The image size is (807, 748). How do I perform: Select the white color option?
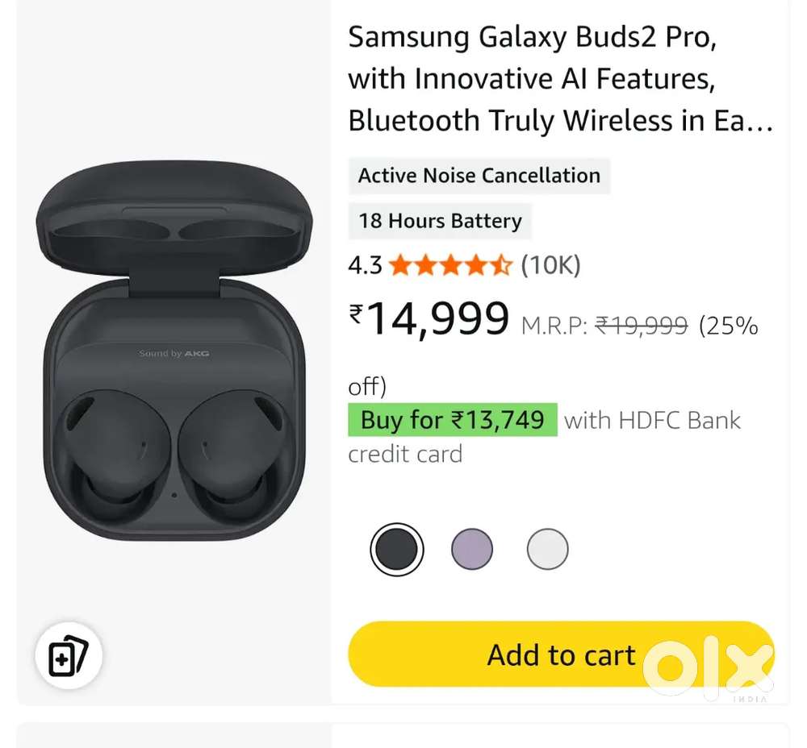(x=547, y=549)
